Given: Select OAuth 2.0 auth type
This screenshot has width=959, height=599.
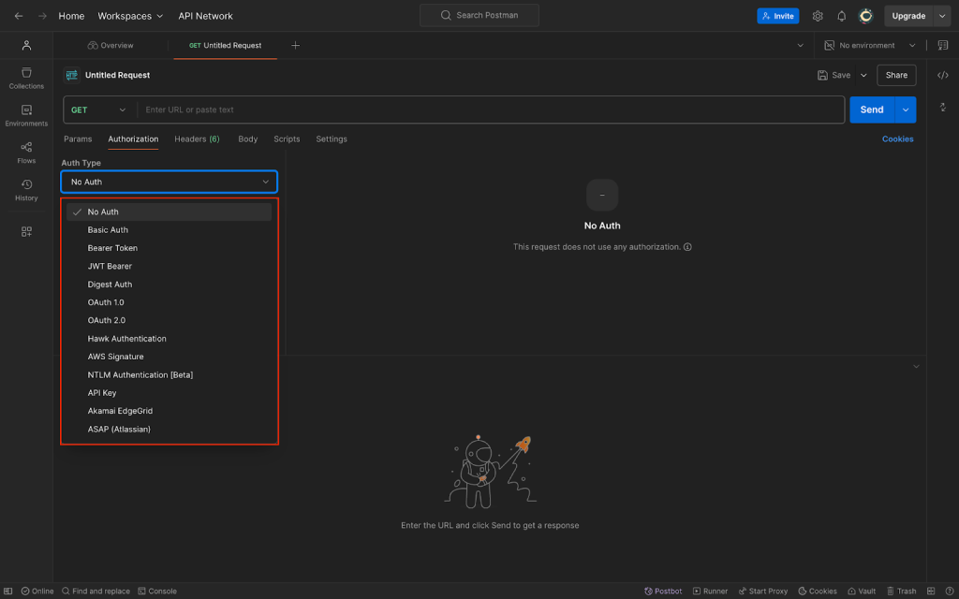Looking at the screenshot, I should coord(169,320).
